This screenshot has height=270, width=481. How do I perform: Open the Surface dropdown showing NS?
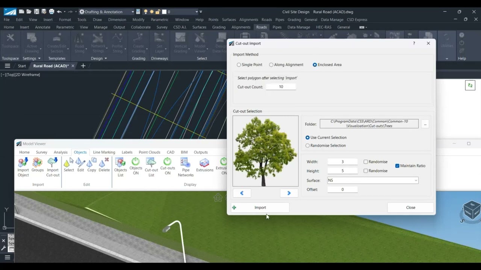pos(373,180)
